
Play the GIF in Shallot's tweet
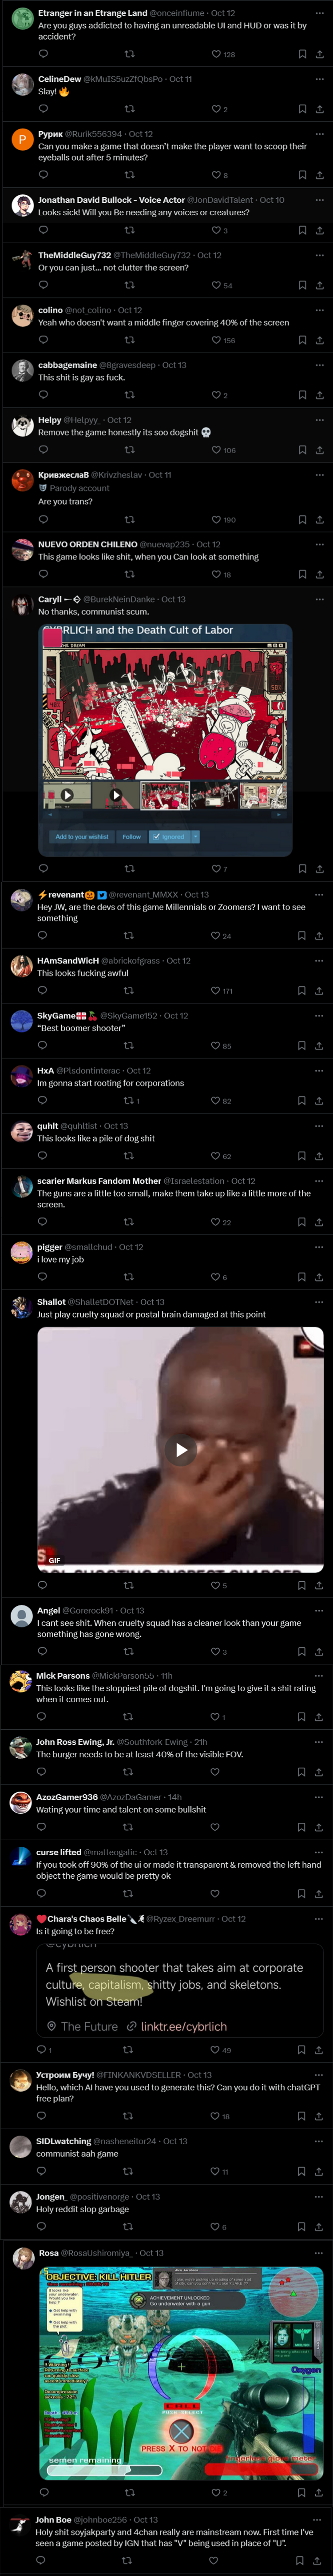pyautogui.click(x=180, y=1449)
